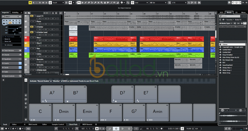Click the transport Record button

point(129,129)
